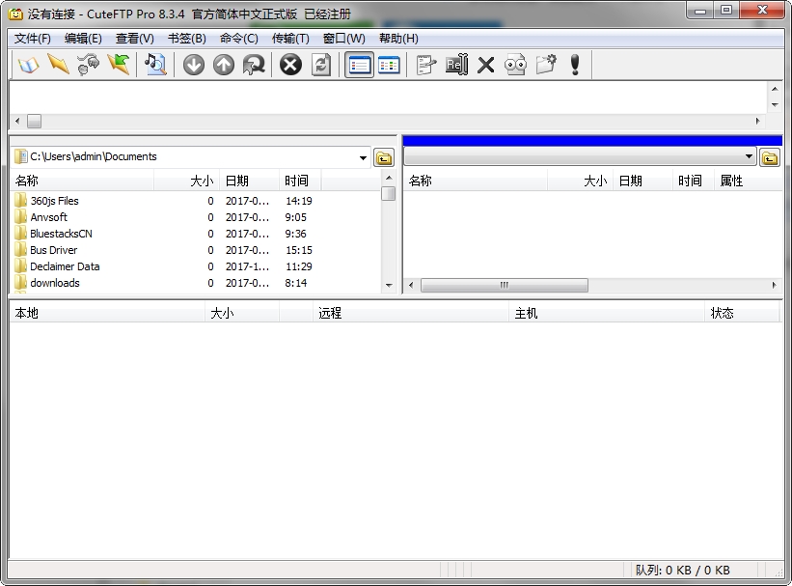Open the local path dropdown arrow

pos(362,156)
